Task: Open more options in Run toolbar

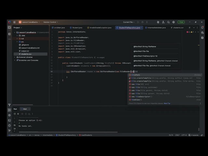Action: pyautogui.click(x=32, y=114)
